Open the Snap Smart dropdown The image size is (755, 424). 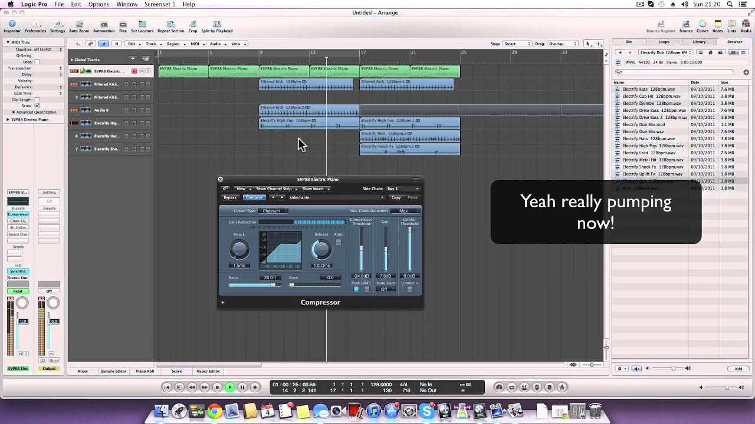point(517,44)
